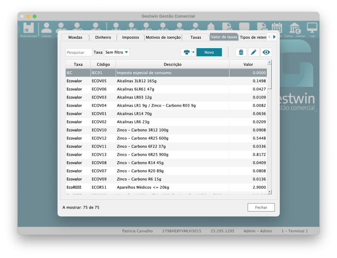337x258 pixels.
Task: Open the Taxa 'Sem filtro' dropdown
Action: (x=116, y=52)
